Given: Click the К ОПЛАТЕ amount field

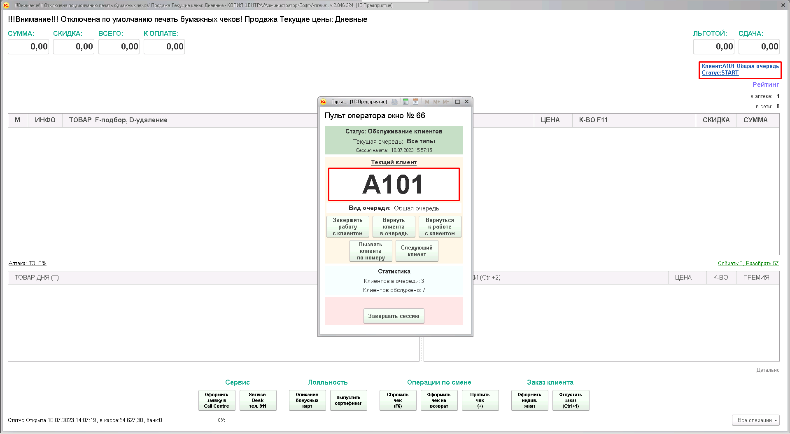Looking at the screenshot, I should (x=164, y=47).
